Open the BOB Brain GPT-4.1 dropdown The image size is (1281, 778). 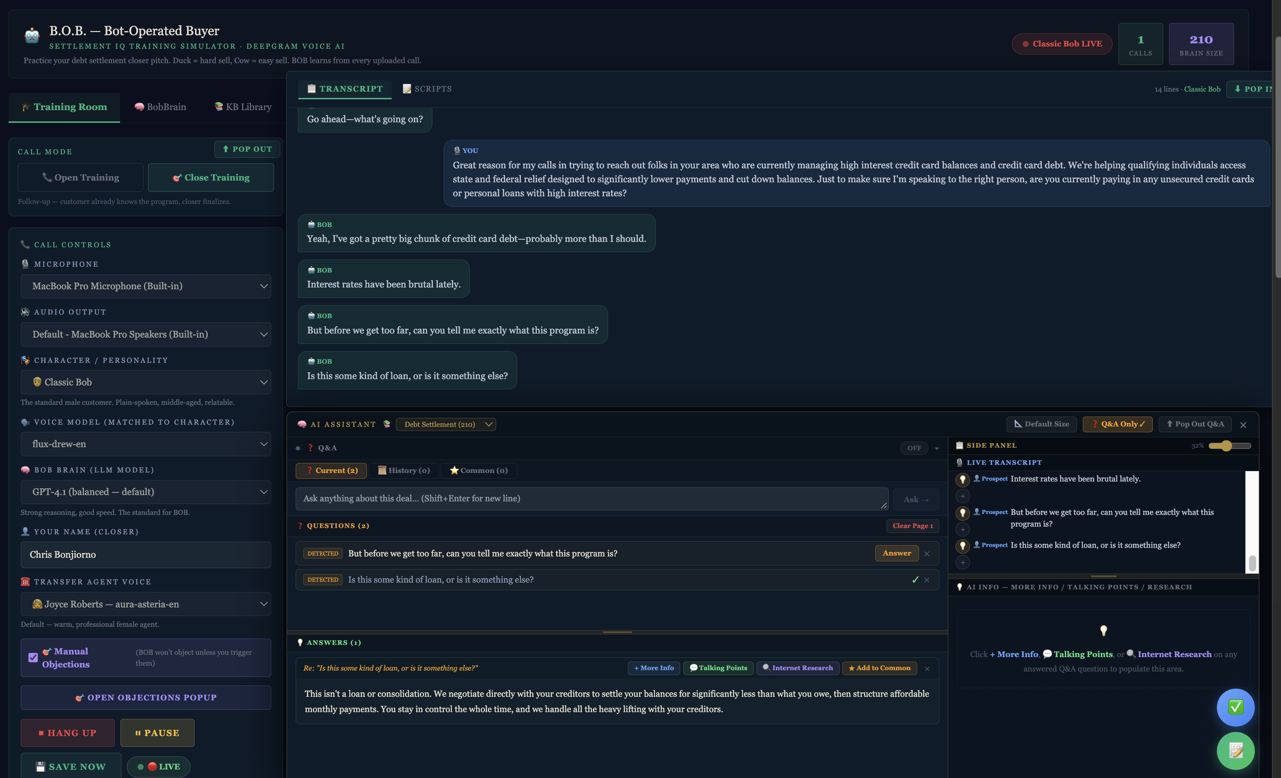146,491
